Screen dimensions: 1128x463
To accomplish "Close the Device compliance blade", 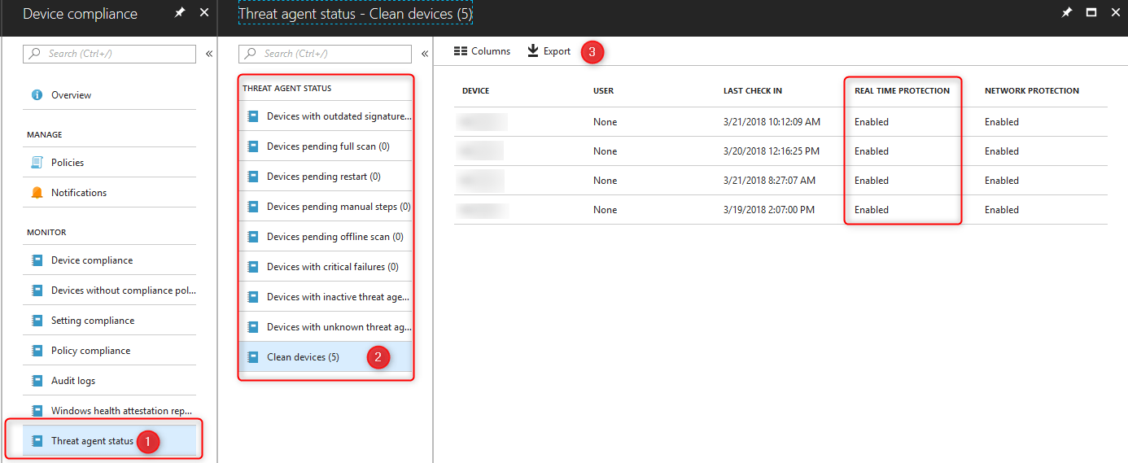I will (204, 13).
